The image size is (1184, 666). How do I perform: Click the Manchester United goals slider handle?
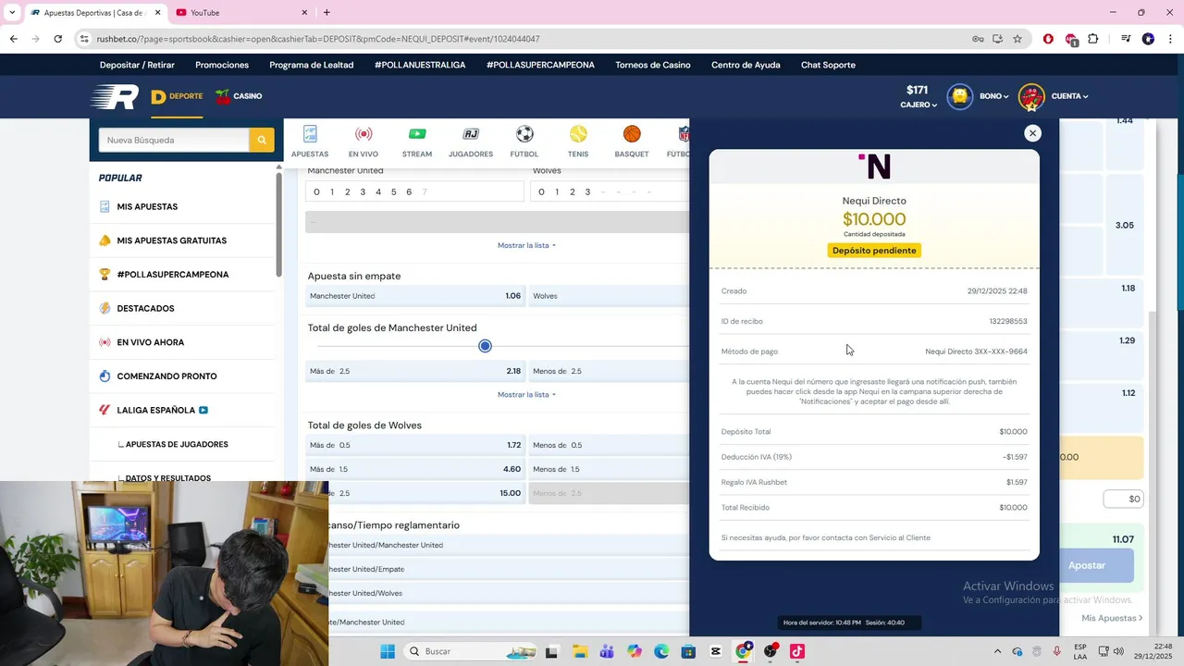pyautogui.click(x=485, y=346)
